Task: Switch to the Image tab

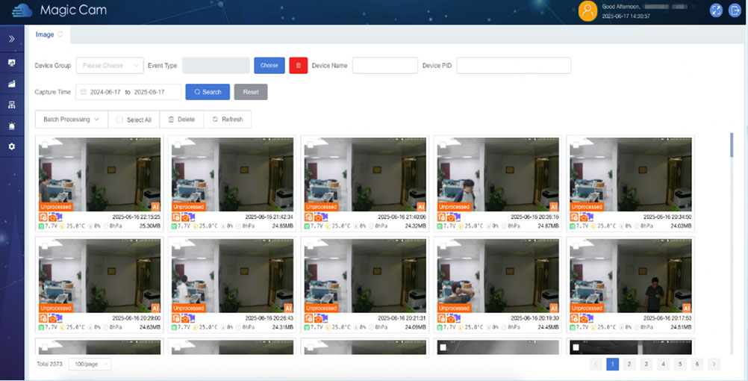Action: (45, 34)
